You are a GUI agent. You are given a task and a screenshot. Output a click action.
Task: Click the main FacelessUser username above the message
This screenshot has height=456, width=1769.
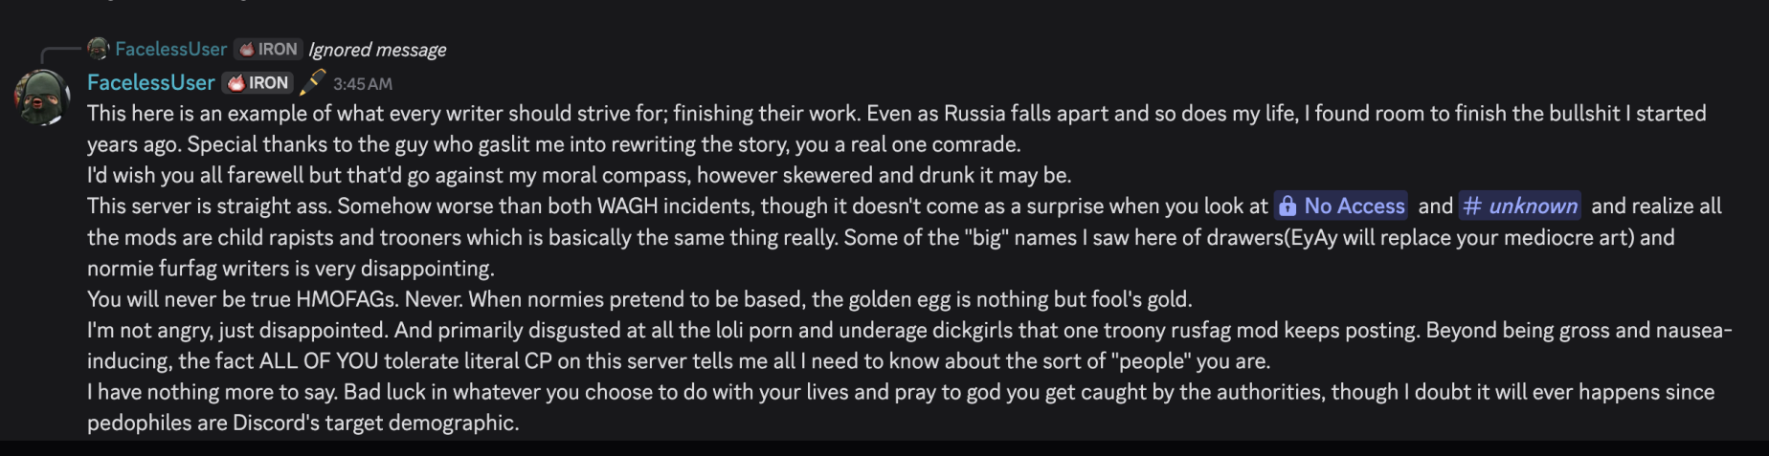click(x=151, y=82)
